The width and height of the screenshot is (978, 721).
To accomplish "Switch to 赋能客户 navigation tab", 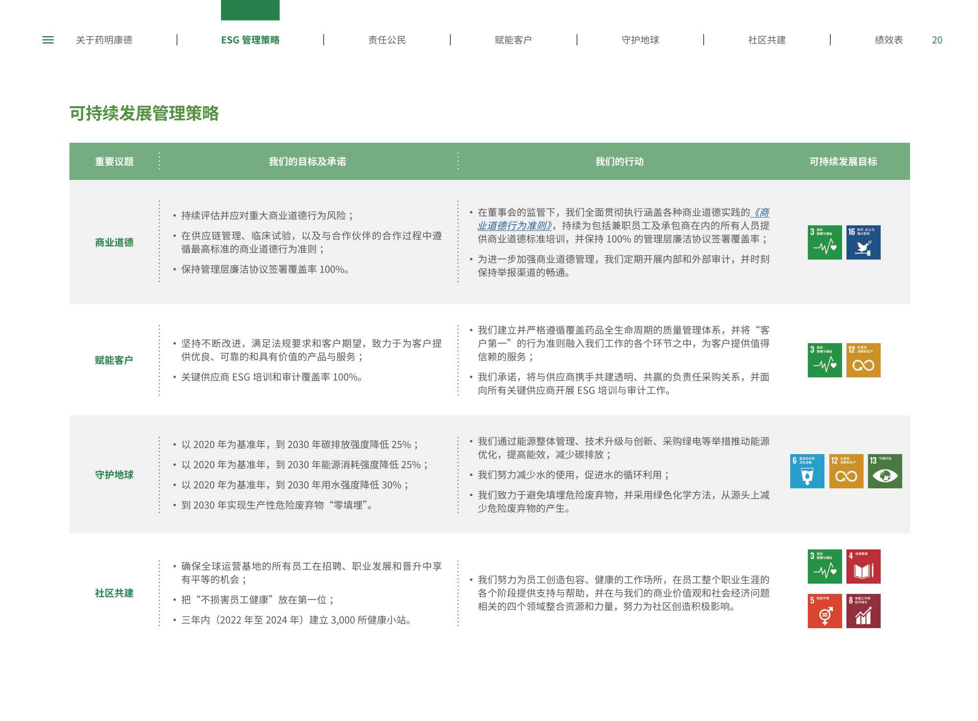I will (x=513, y=40).
